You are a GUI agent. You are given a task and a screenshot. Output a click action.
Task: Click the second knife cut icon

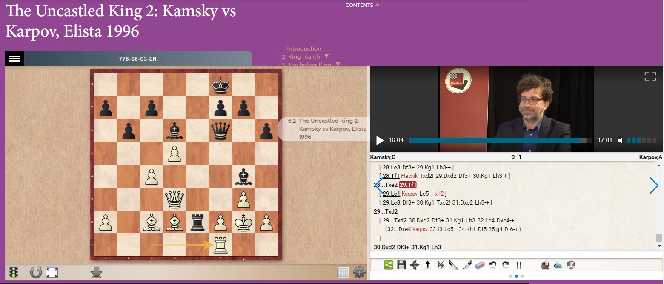[x=467, y=265]
